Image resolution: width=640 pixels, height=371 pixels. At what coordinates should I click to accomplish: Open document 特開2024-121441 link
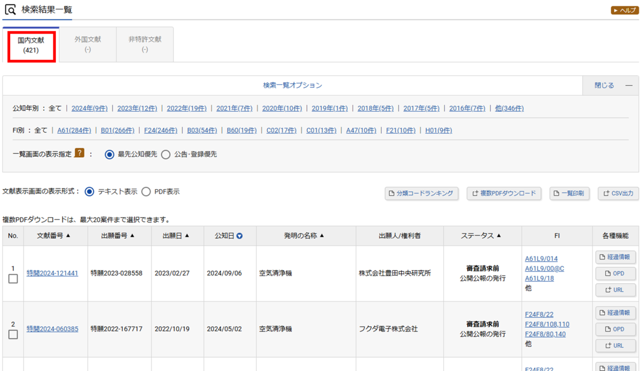[52, 273]
